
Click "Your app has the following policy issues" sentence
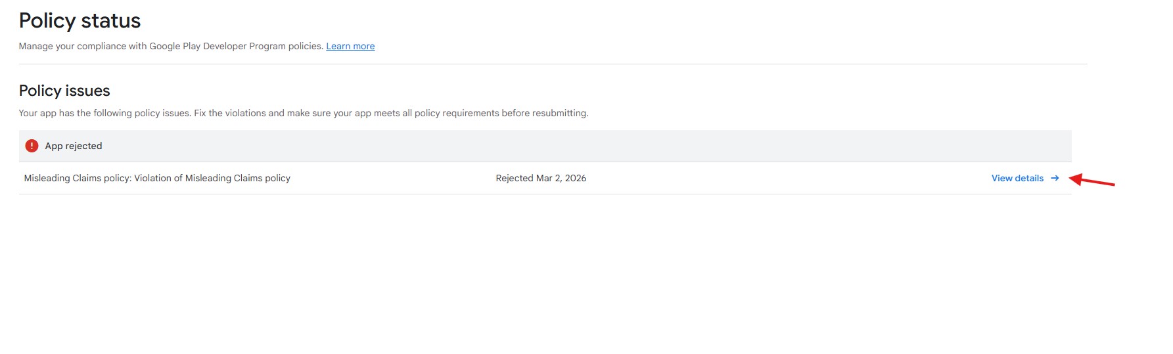105,113
